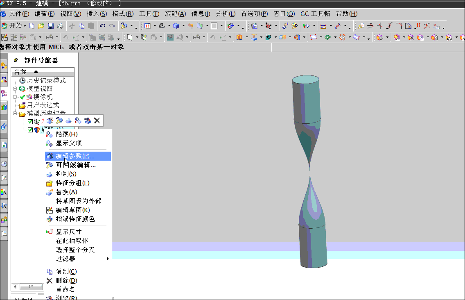The height and width of the screenshot is (300, 465).
Task: Select 指派特征颜色 from context menu
Action: tap(78, 219)
